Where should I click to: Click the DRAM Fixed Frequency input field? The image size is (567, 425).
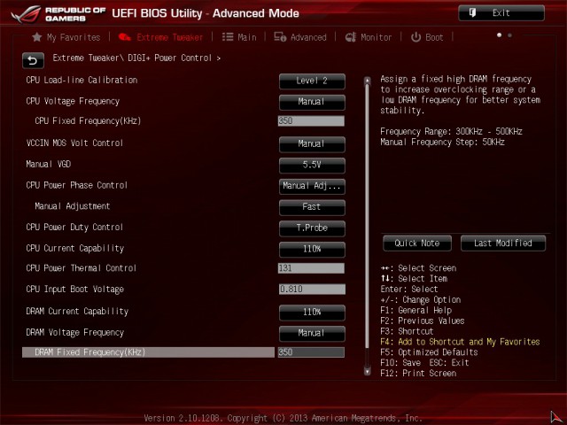pyautogui.click(x=311, y=352)
